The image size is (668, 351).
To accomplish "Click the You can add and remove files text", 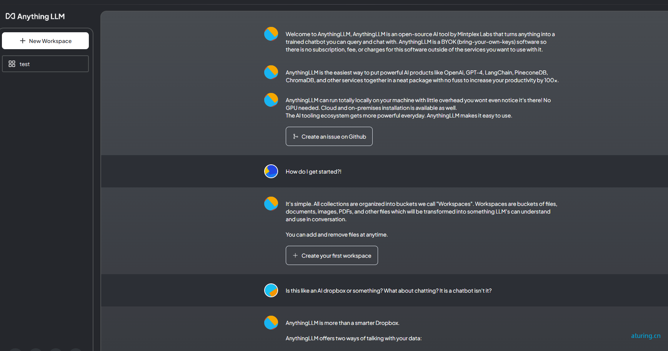I will (336, 235).
